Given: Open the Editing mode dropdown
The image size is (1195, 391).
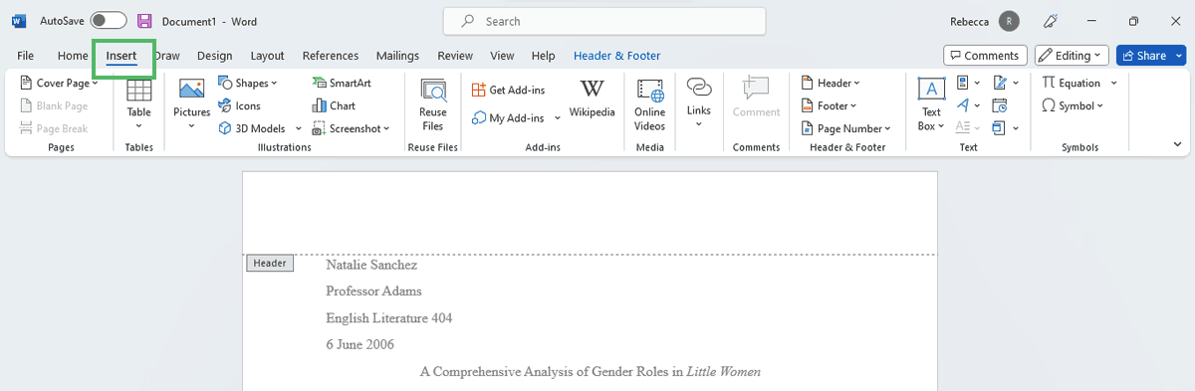Looking at the screenshot, I should [1072, 55].
